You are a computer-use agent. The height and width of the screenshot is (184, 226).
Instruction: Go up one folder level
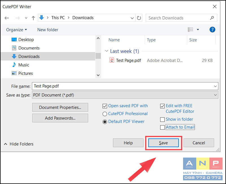tap(33, 18)
